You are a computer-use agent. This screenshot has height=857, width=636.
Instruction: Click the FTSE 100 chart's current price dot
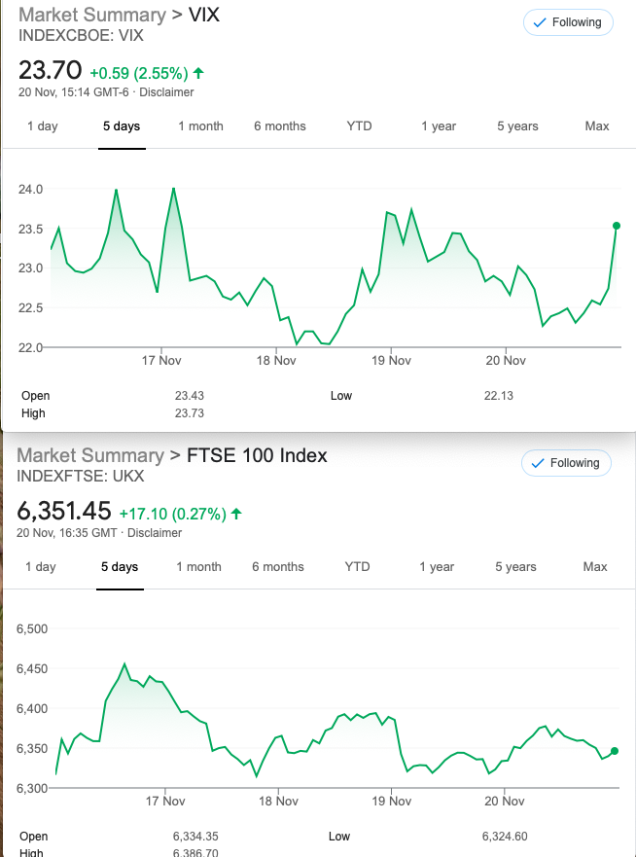point(615,751)
